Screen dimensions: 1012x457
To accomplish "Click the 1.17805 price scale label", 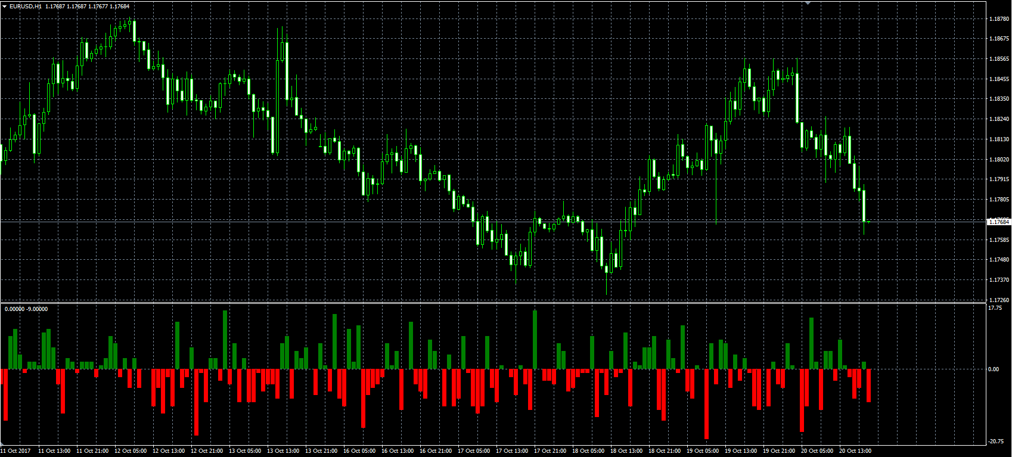I will [999, 200].
